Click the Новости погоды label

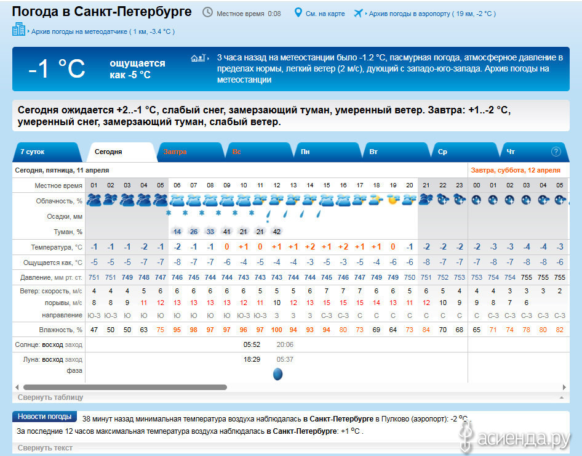click(x=44, y=417)
